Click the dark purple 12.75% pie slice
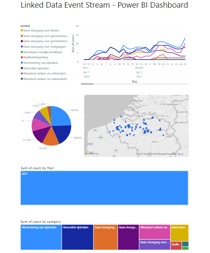The height and width of the screenshot is (253, 210). 42,133
